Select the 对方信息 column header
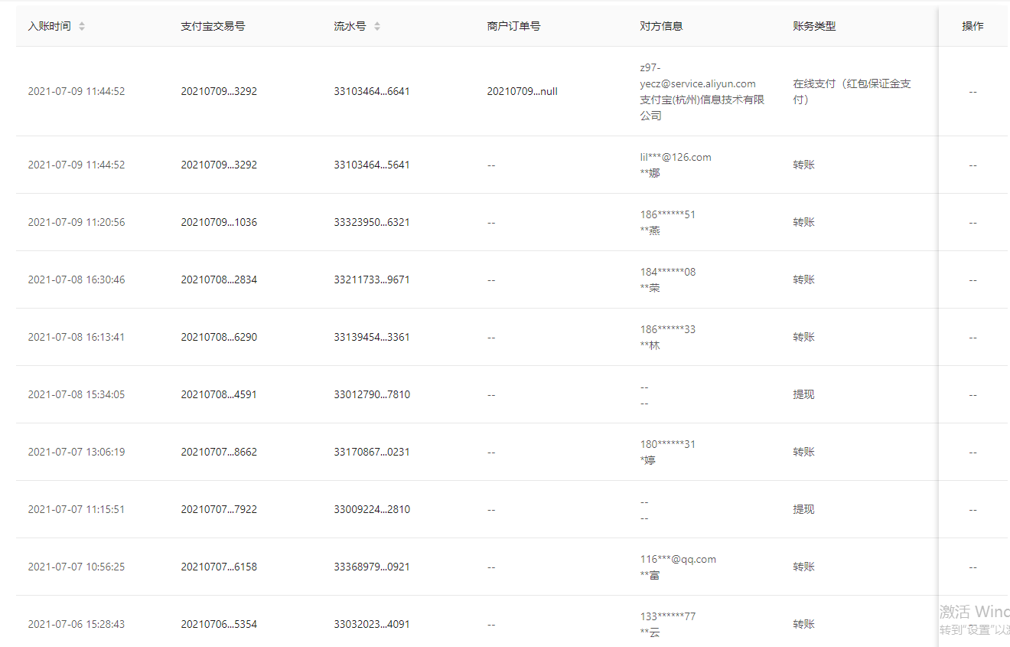 [661, 26]
